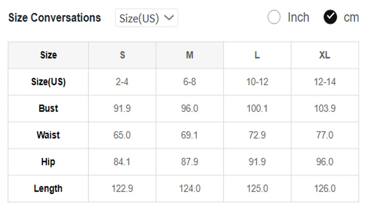Click the Size(US) row label
The image size is (368, 207).
[48, 82]
